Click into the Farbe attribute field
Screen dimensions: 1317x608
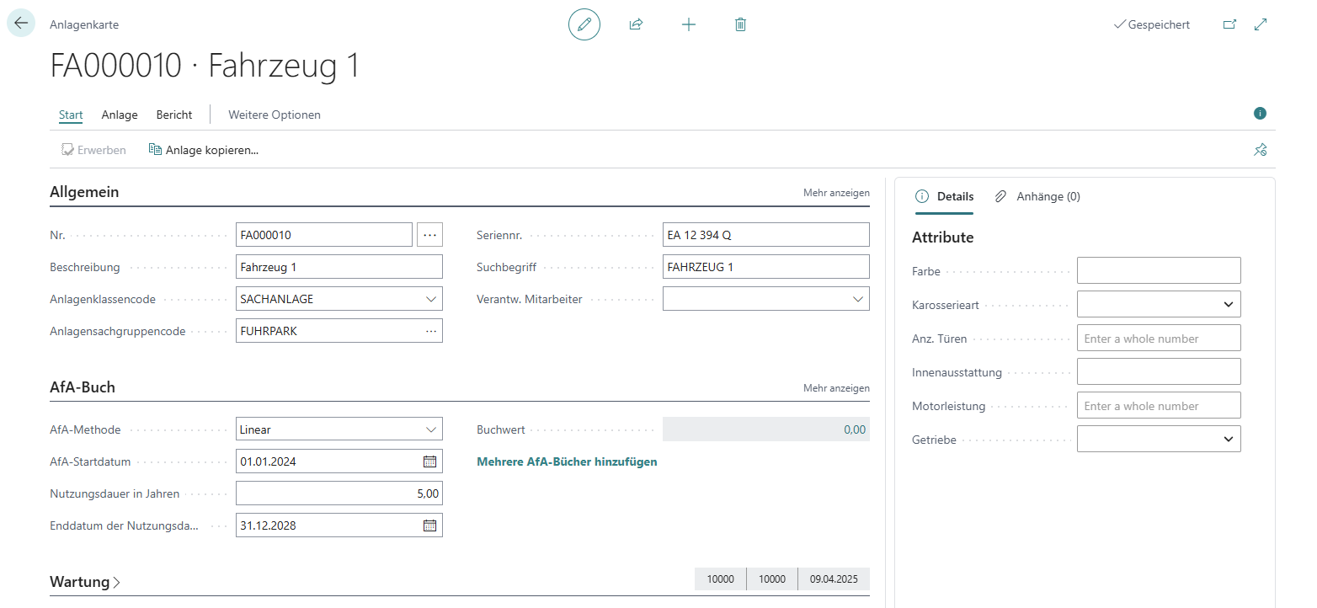pos(1159,270)
